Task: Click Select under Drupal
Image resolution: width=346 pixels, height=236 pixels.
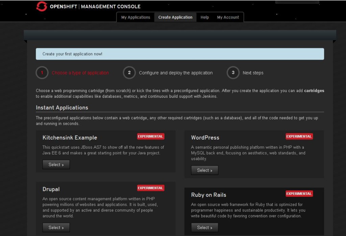Action: (x=56, y=228)
